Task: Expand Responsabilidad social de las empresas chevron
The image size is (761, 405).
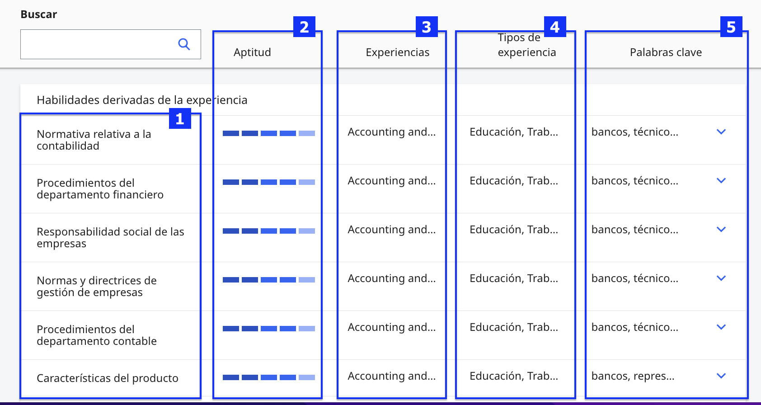Action: click(x=721, y=229)
